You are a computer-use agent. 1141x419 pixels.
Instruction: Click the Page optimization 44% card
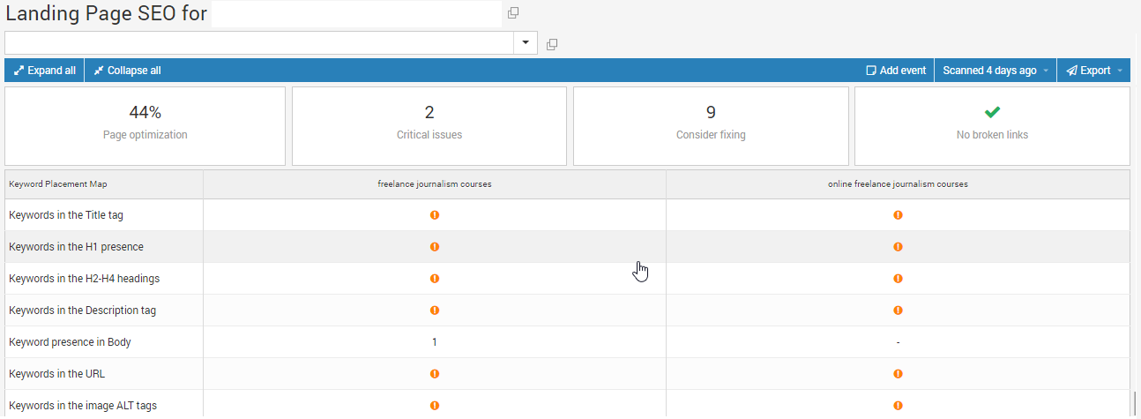[145, 125]
